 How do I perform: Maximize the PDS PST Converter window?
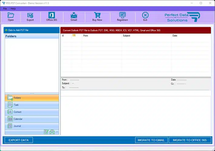click(201, 3)
